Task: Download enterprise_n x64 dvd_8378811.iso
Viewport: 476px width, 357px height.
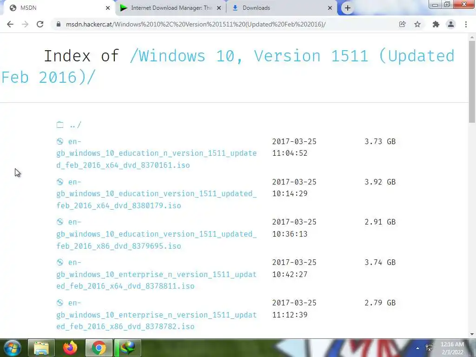Action: tap(156, 274)
